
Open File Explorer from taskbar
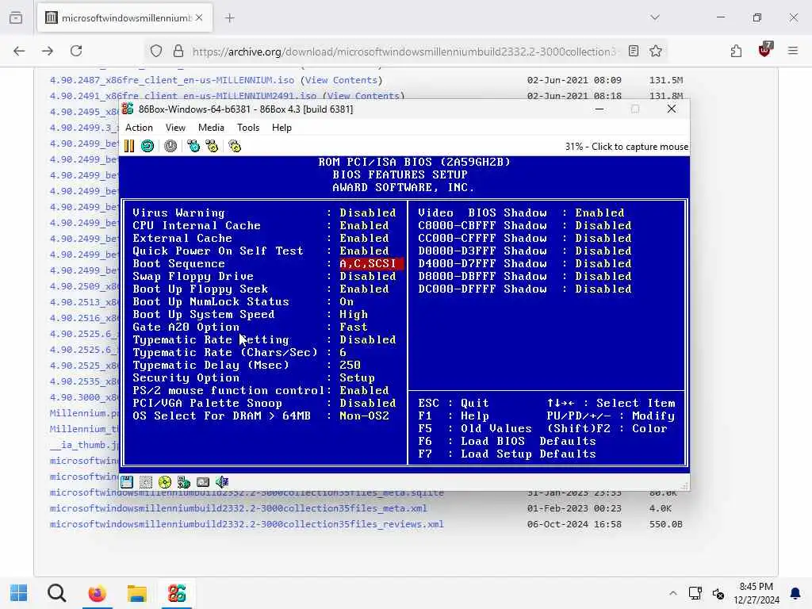pos(136,593)
